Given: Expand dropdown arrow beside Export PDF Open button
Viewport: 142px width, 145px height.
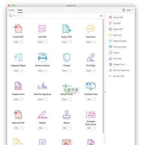Looking at the screenshot, I should [70, 42].
